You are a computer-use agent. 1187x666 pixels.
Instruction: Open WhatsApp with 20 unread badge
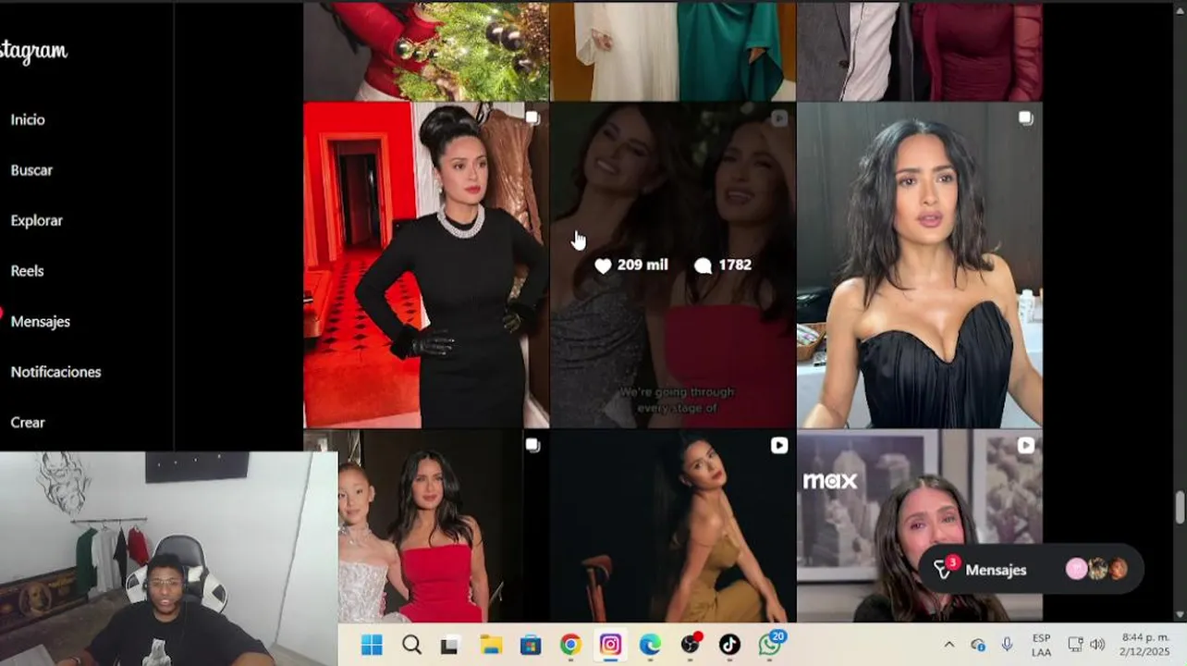coord(771,644)
